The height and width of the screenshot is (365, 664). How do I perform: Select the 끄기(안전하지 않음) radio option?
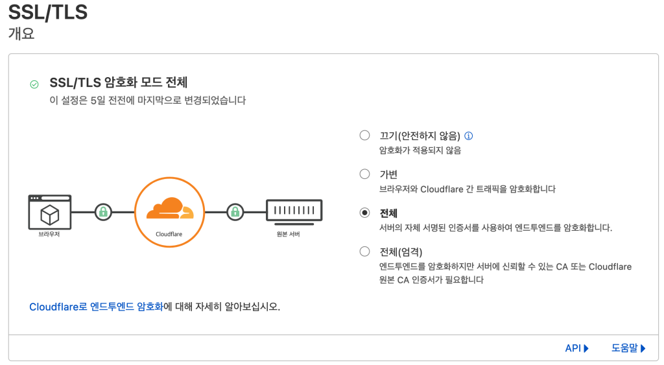tap(364, 136)
